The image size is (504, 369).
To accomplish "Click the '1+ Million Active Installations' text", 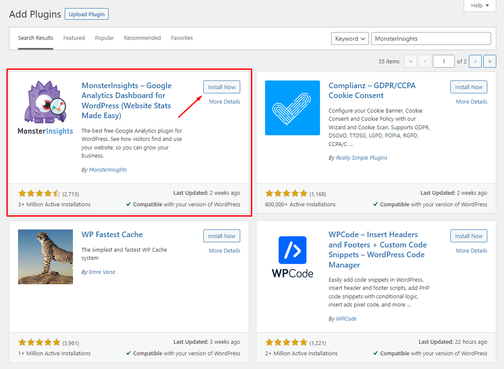I will [54, 353].
